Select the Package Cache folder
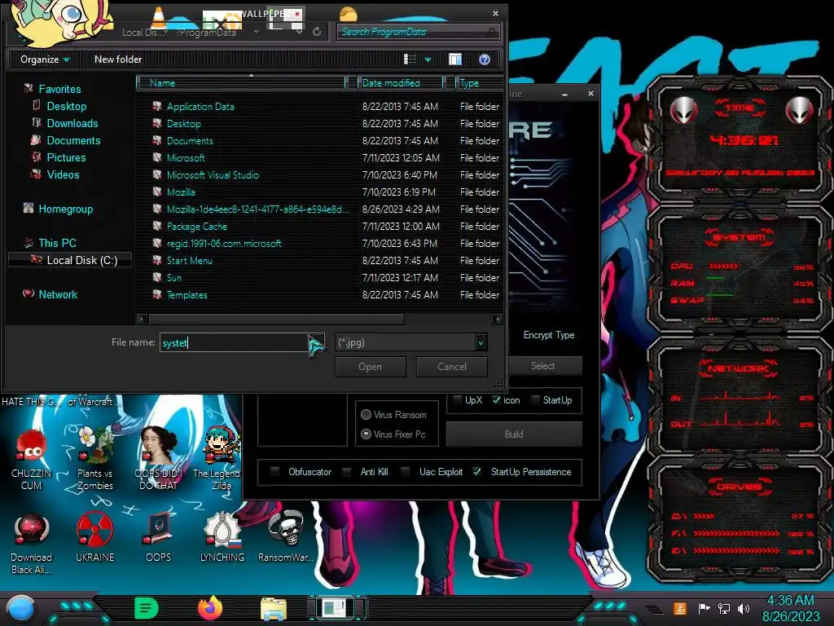This screenshot has width=834, height=626. click(x=197, y=227)
